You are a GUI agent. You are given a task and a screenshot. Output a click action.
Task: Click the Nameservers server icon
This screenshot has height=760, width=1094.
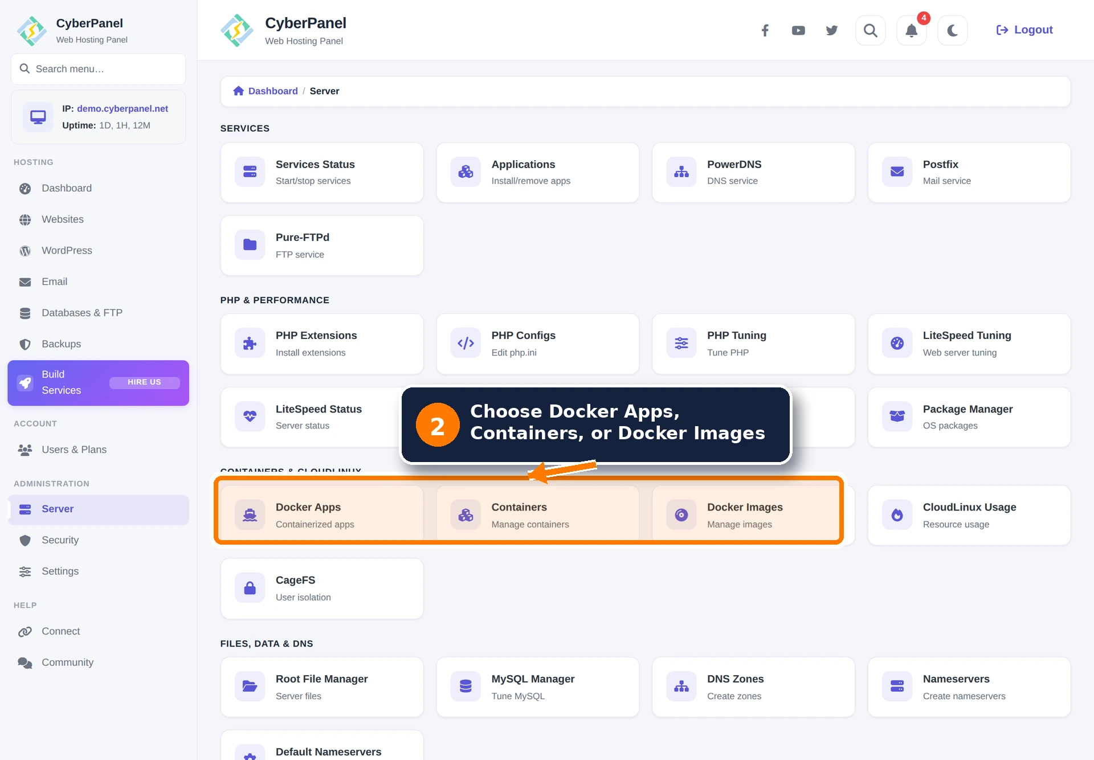(x=897, y=687)
